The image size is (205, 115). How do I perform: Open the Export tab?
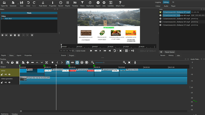[19, 55]
